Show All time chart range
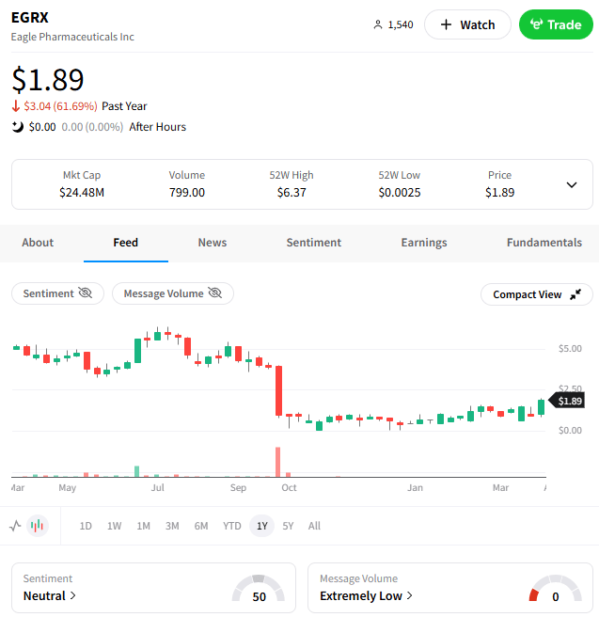The height and width of the screenshot is (617, 599). pyautogui.click(x=314, y=526)
